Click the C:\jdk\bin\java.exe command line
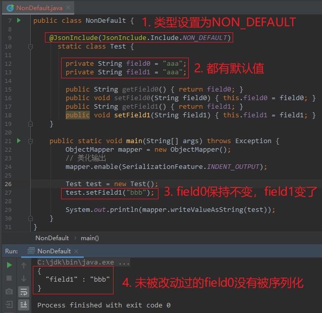The image size is (322, 313). tap(83, 262)
